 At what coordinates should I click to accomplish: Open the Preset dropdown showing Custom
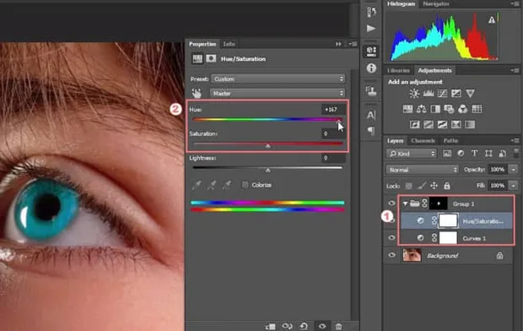click(x=278, y=79)
